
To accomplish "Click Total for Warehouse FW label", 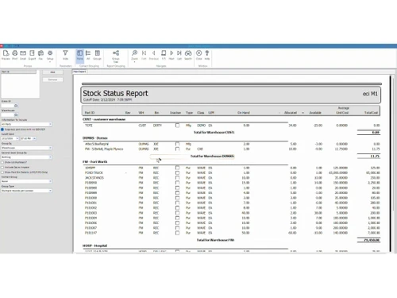I will 215,240.
